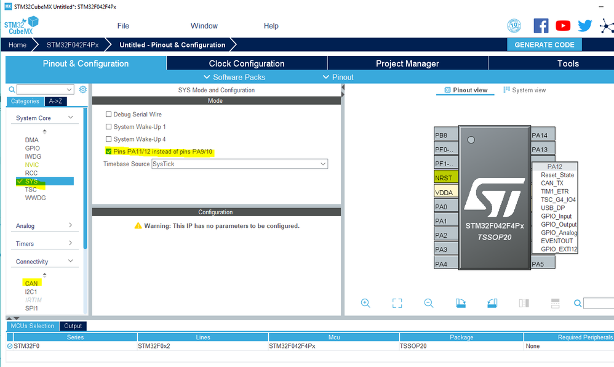Switch to the Tools tab

pos(568,63)
